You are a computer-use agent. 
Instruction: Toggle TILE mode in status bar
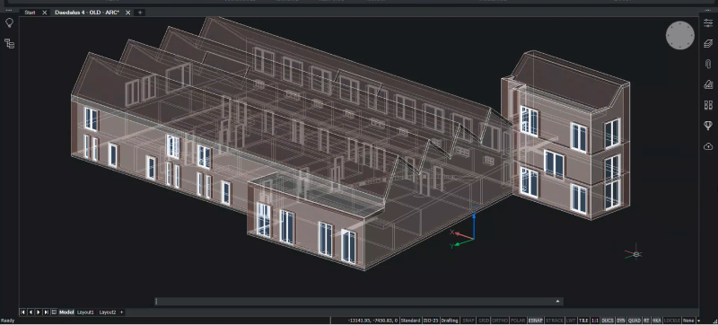(583, 321)
